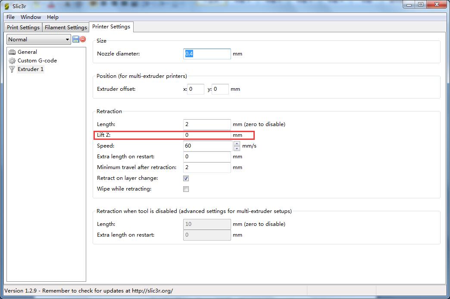Click the disabled-tool Extra length on restart field
450x299 pixels.
[x=207, y=235]
